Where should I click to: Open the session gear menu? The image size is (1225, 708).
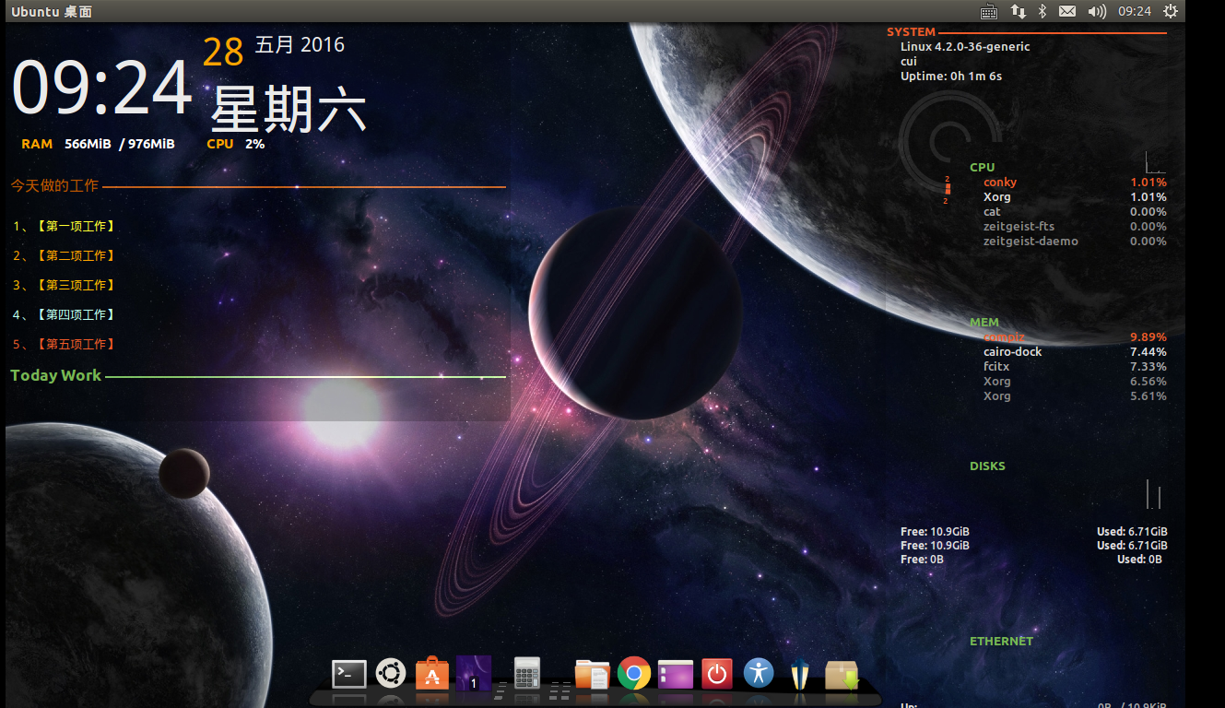click(1171, 11)
